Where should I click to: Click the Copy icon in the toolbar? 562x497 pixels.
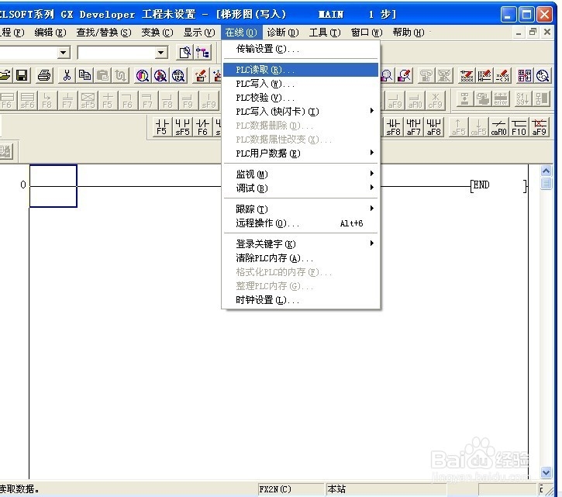[x=84, y=75]
